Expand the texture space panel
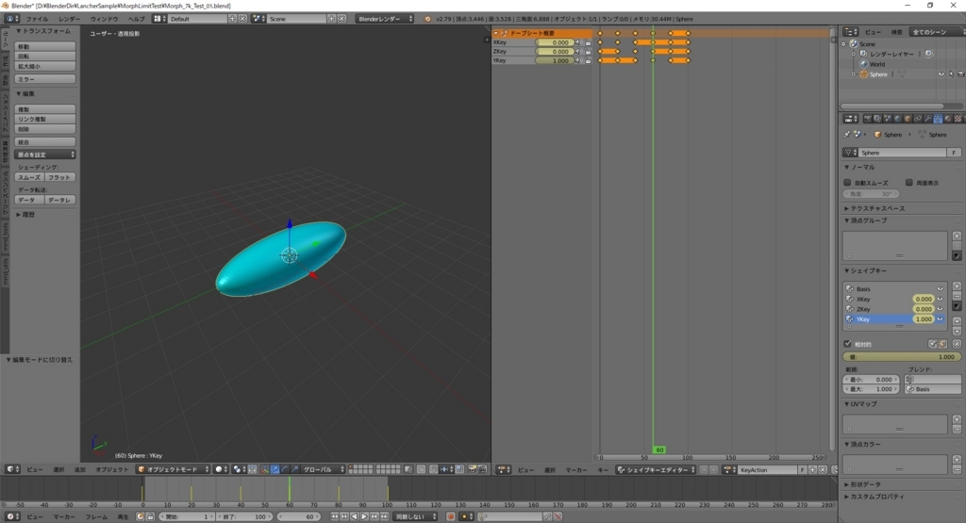This screenshot has width=966, height=523. (847, 208)
